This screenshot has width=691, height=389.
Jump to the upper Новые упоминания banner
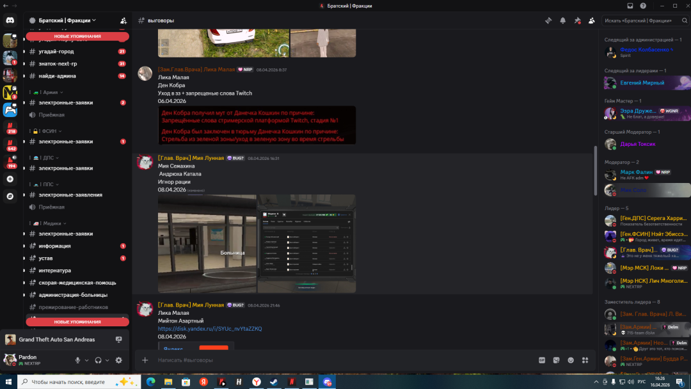coord(77,36)
